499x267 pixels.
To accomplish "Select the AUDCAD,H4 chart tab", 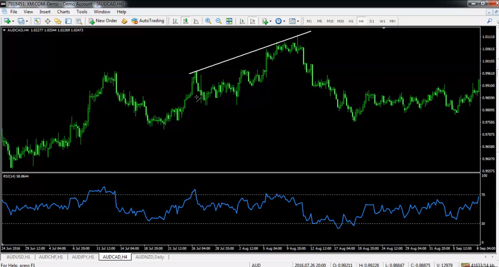I will click(115, 257).
